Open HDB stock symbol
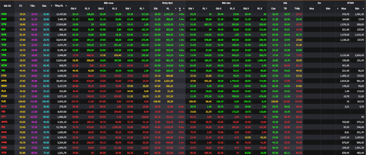 point(4,14)
